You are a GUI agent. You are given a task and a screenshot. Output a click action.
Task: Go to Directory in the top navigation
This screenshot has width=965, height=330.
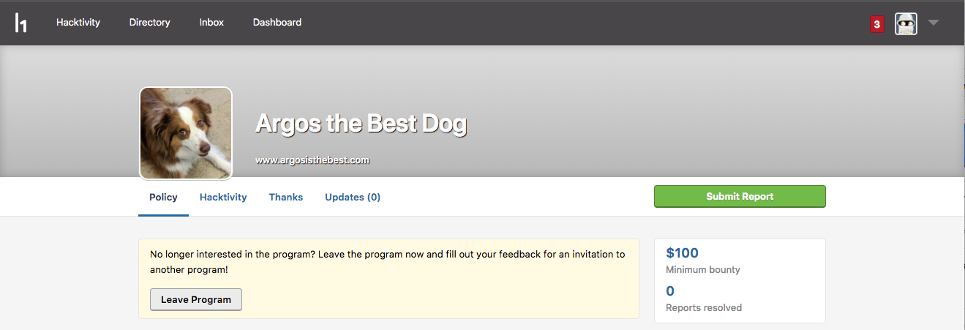pos(149,23)
